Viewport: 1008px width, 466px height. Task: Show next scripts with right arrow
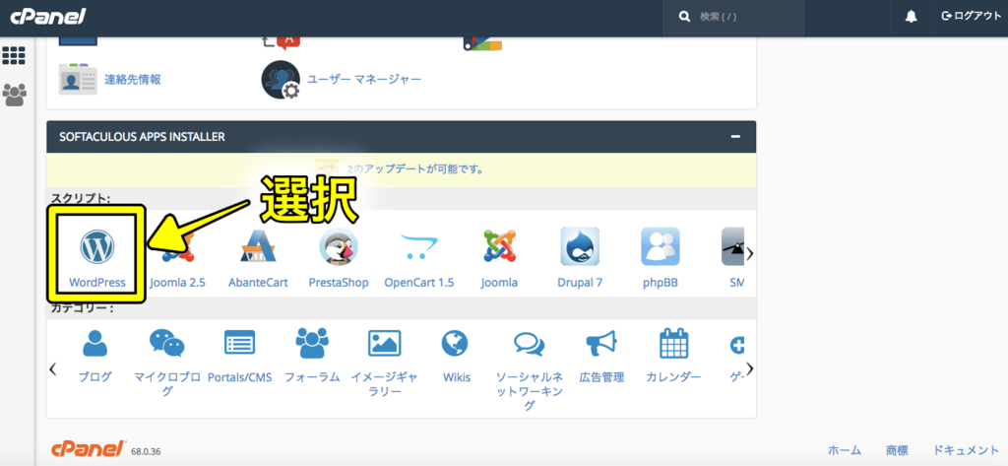[x=749, y=253]
